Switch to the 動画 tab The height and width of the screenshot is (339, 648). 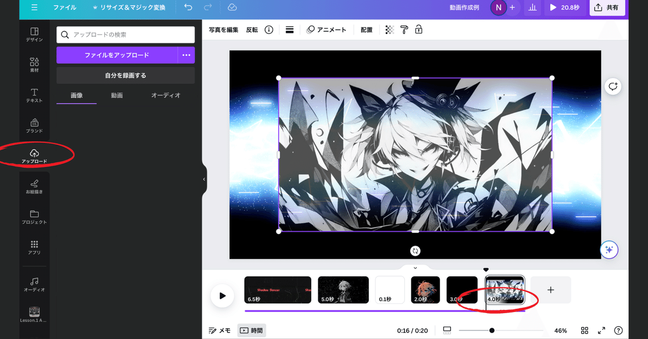[117, 95]
